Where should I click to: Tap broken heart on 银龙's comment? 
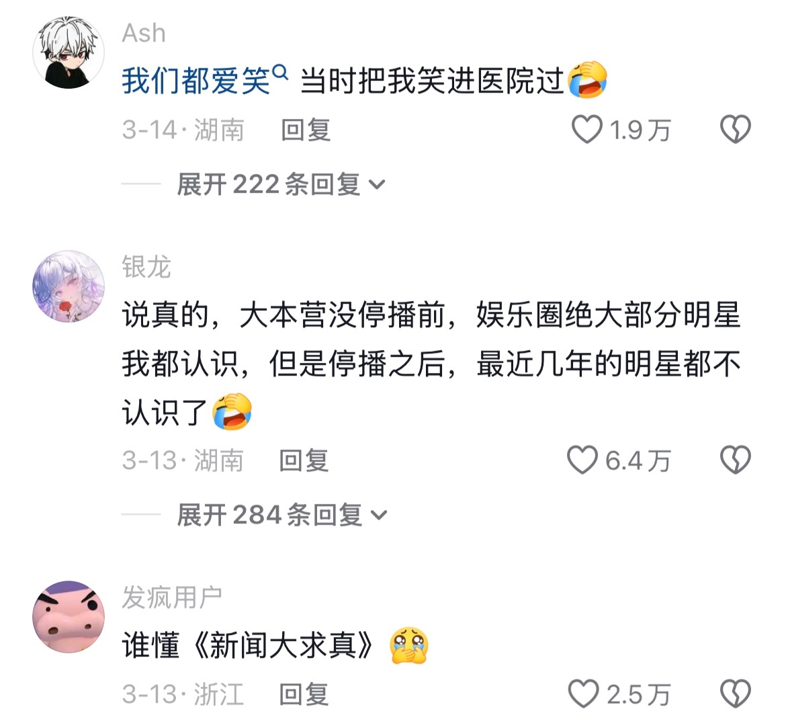(x=736, y=460)
